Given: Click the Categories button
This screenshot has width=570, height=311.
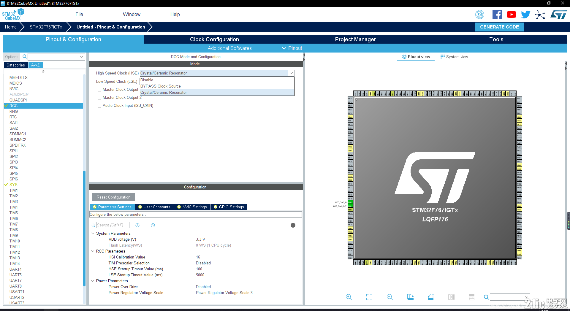Looking at the screenshot, I should coord(16,65).
